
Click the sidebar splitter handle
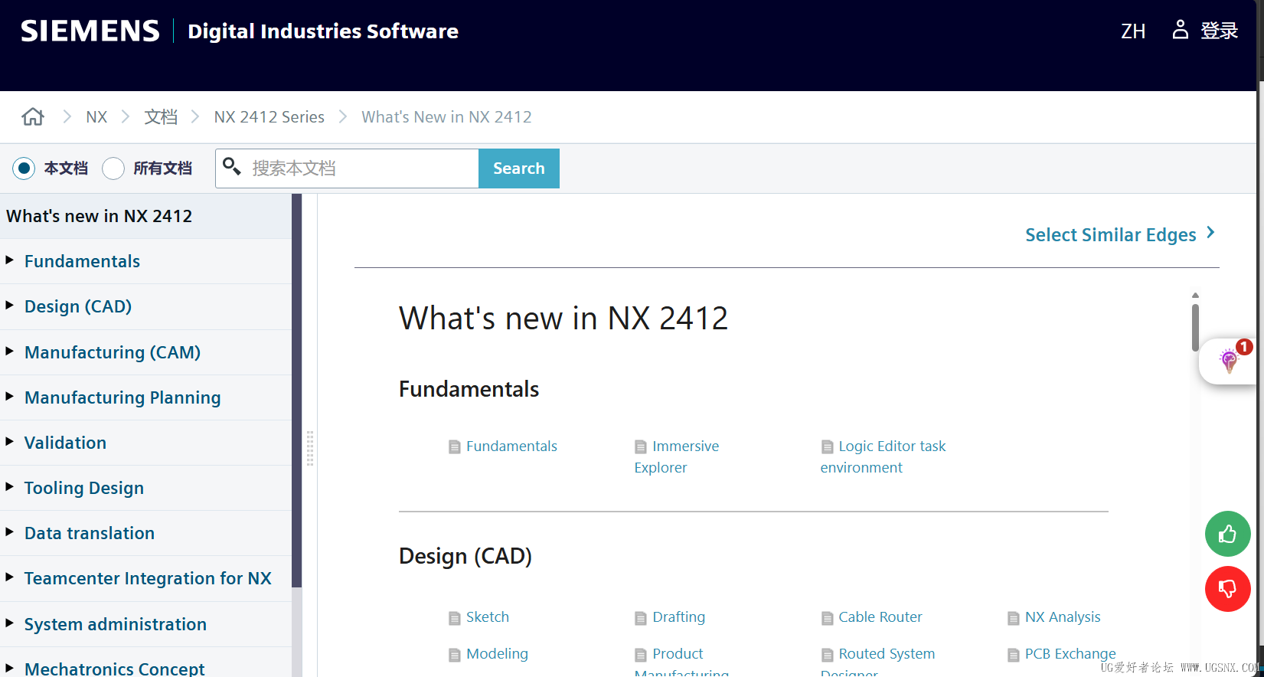[x=310, y=448]
